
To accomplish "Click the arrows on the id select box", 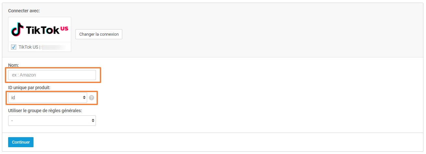I will point(84,98).
